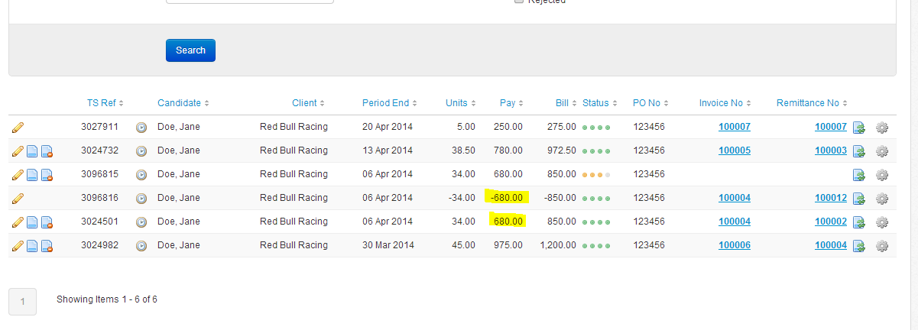Click the document-remove icon for timesheet 3096815
The image size is (918, 330).
click(47, 175)
